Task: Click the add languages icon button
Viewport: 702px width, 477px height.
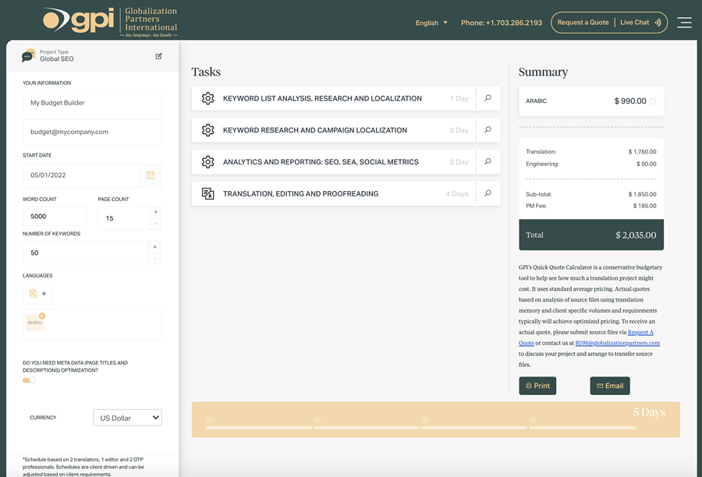Action: click(x=37, y=294)
